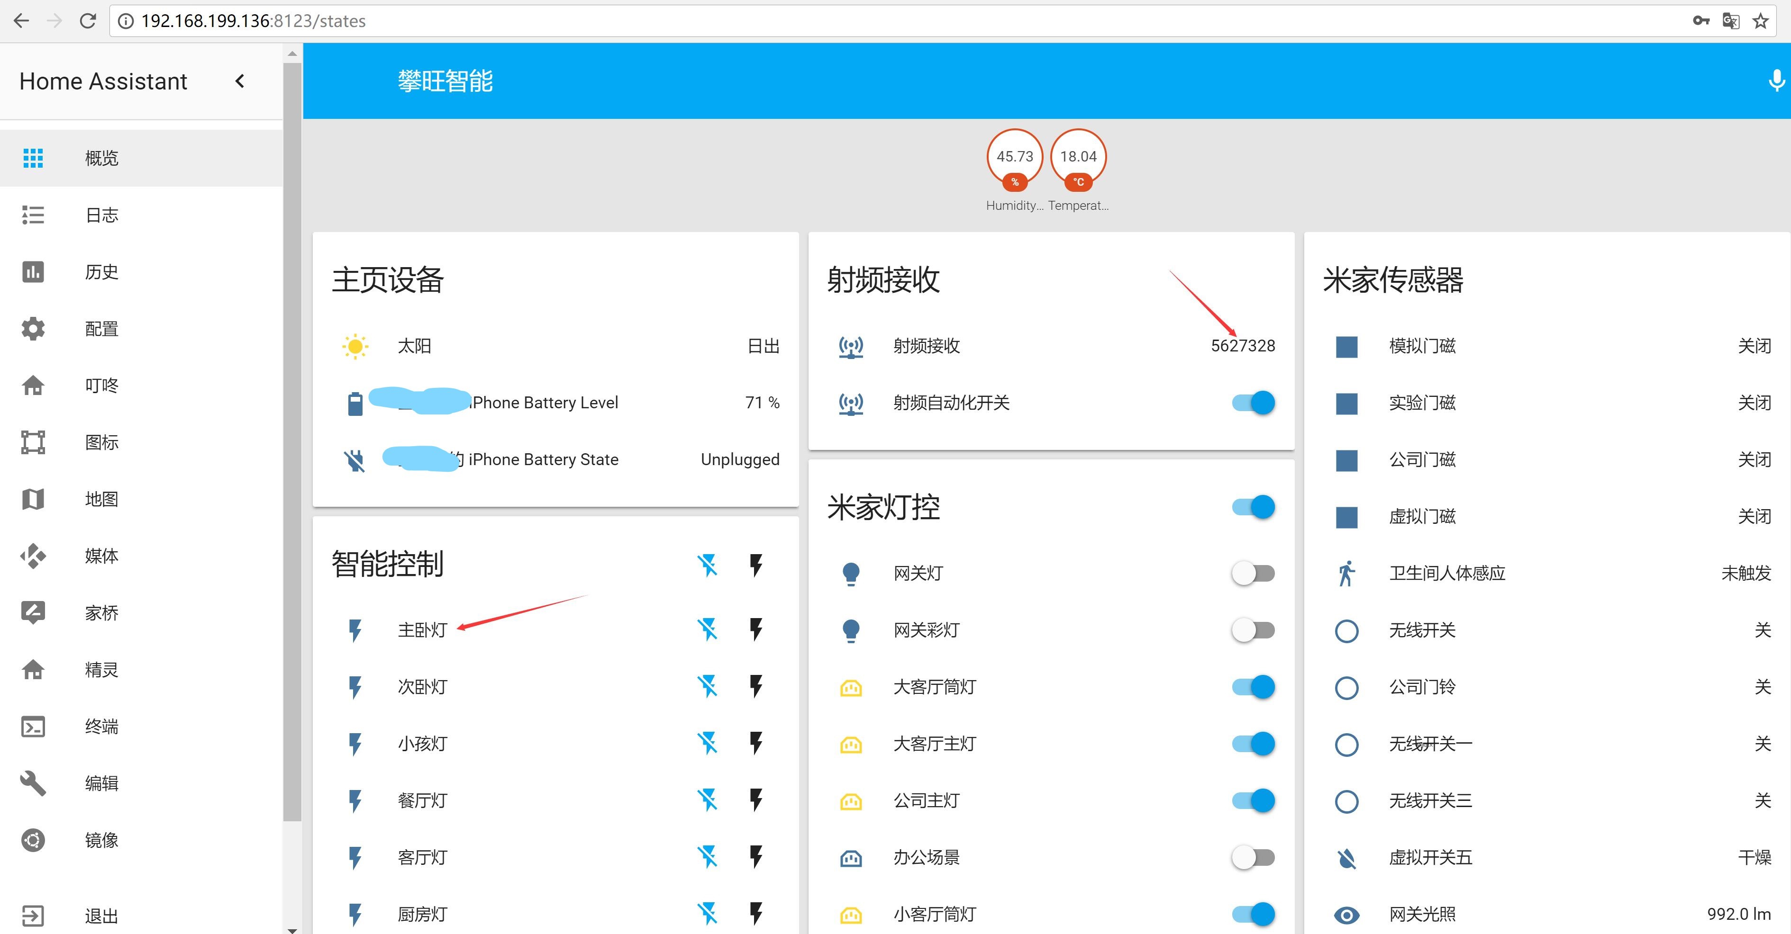Turn on 客厅灯 with flash icon
This screenshot has height=934, width=1791.
(756, 858)
